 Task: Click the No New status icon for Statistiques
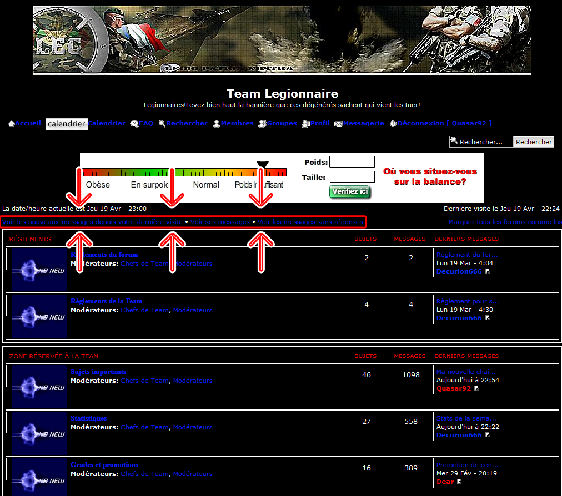pos(39,434)
